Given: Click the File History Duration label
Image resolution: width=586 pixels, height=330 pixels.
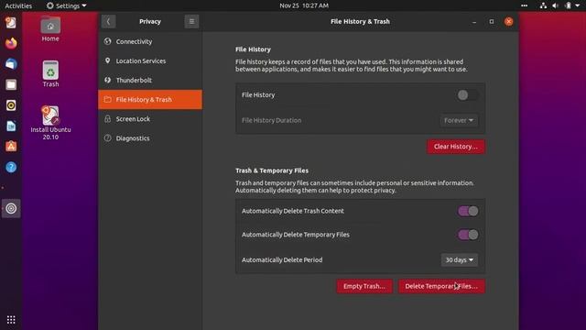Looking at the screenshot, I should point(271,120).
